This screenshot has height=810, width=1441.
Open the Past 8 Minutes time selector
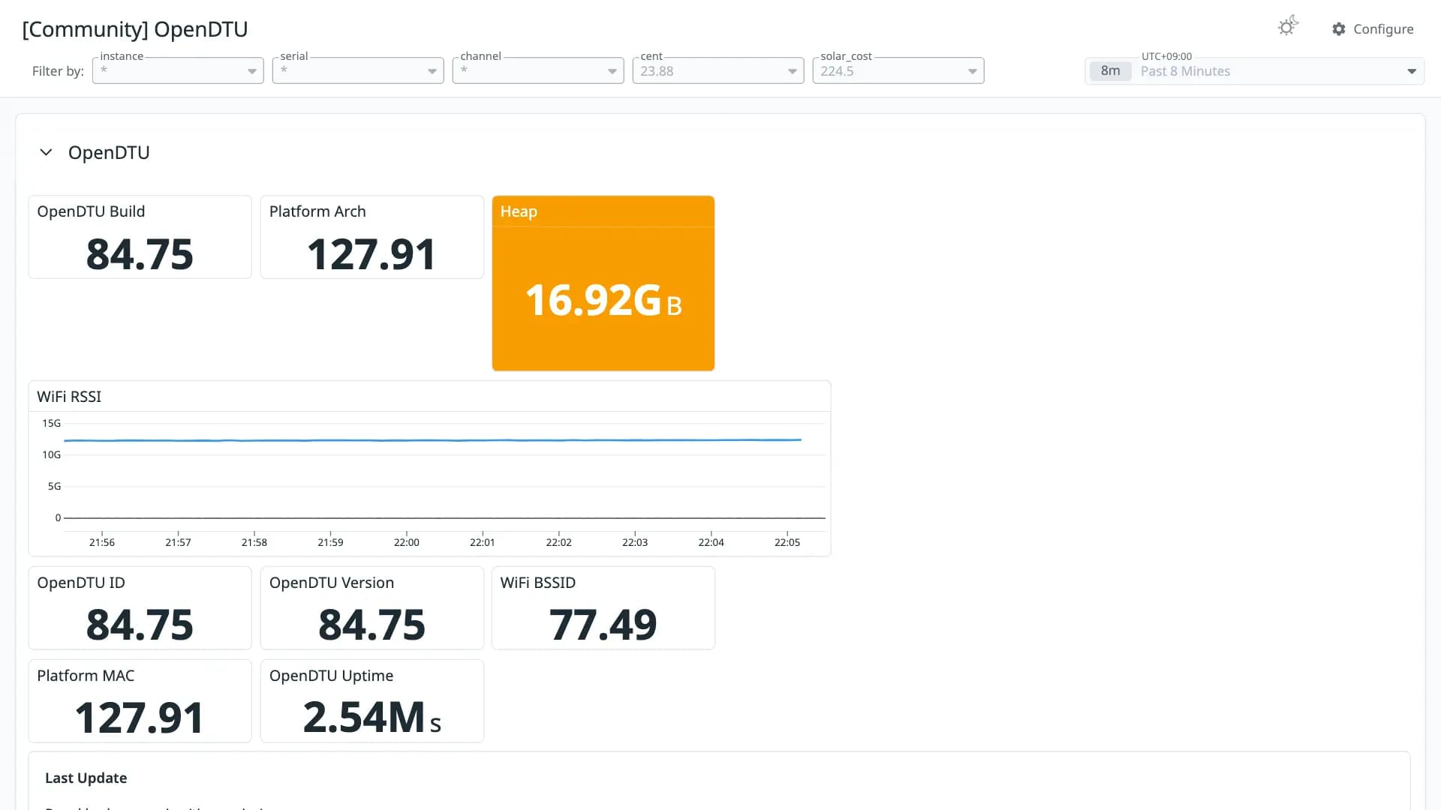[x=1254, y=71]
